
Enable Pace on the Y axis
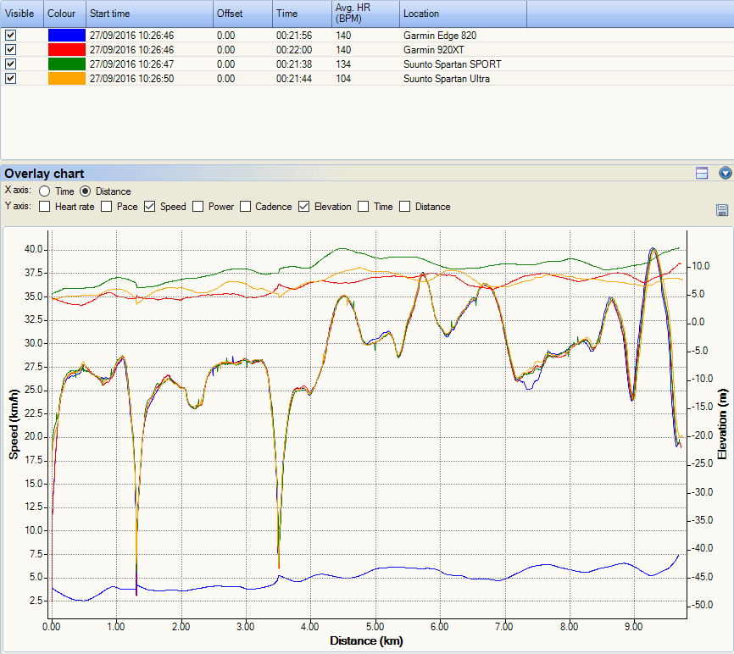click(x=107, y=207)
